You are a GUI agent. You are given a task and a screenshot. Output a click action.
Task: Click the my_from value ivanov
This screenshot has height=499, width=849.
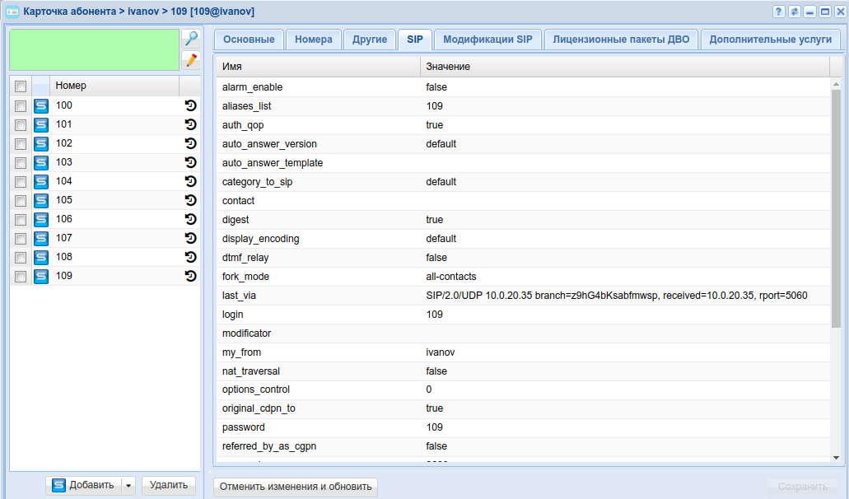(x=441, y=352)
